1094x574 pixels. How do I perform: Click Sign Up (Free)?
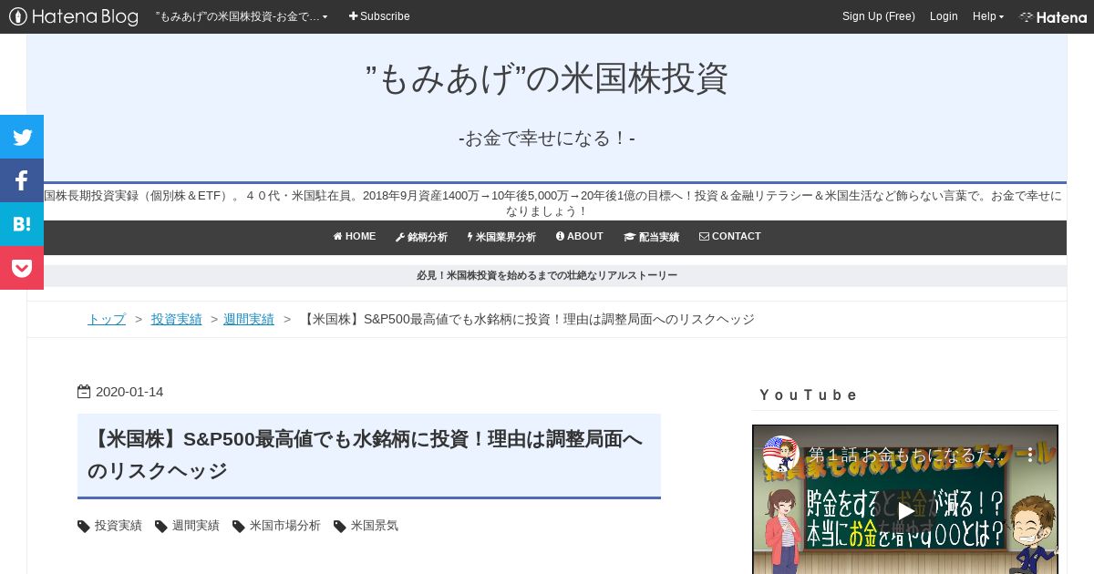click(x=879, y=16)
